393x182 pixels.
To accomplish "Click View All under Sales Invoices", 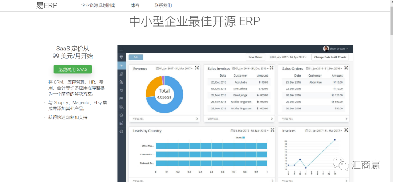I will (x=213, y=119).
